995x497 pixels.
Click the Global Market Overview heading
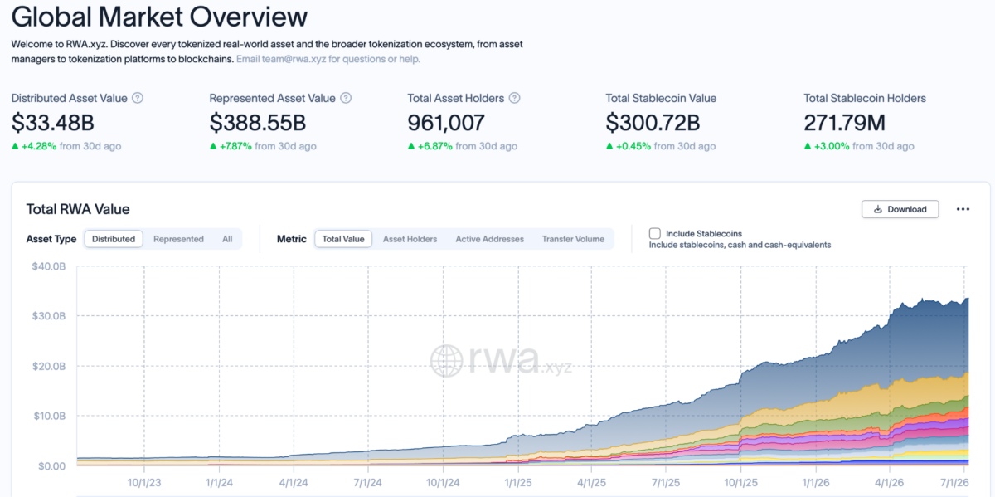coord(159,17)
